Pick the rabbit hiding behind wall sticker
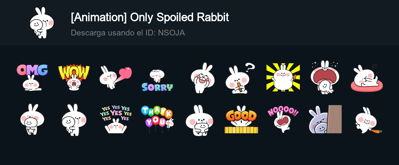 tap(325, 119)
